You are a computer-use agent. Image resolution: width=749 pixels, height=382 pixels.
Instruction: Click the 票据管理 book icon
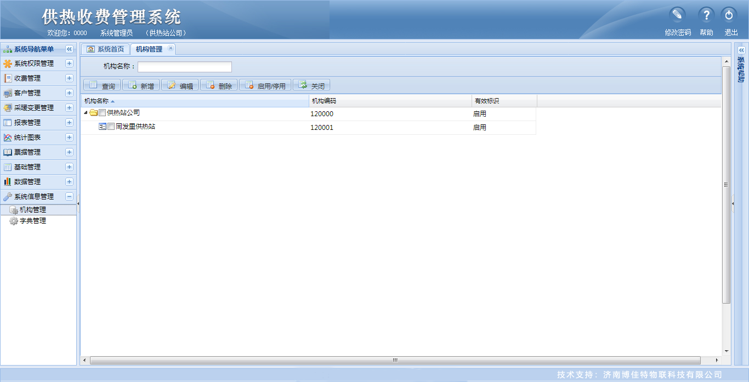click(x=8, y=152)
